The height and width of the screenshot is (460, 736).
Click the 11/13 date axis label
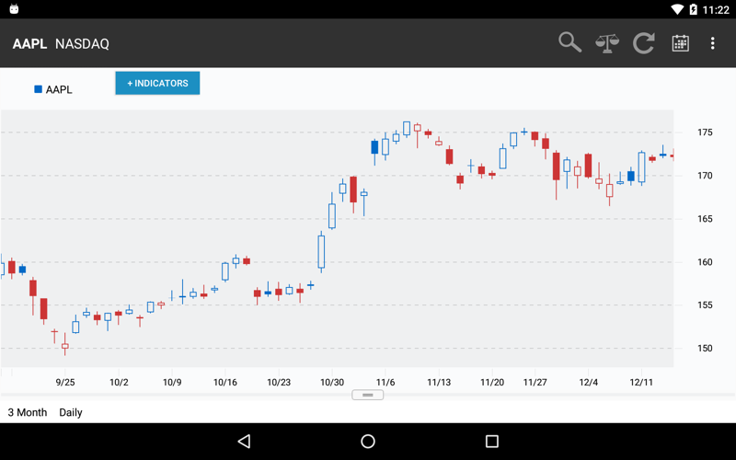pos(439,382)
